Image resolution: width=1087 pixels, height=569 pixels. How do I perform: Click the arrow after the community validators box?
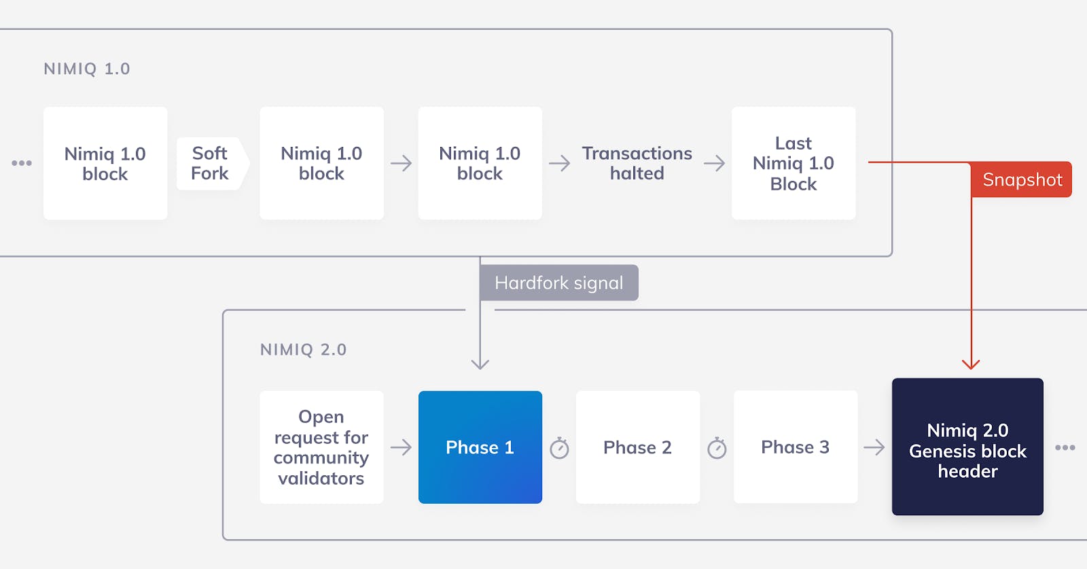pyautogui.click(x=401, y=447)
